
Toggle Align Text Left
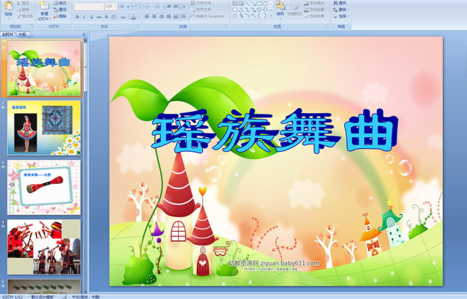coord(147,17)
